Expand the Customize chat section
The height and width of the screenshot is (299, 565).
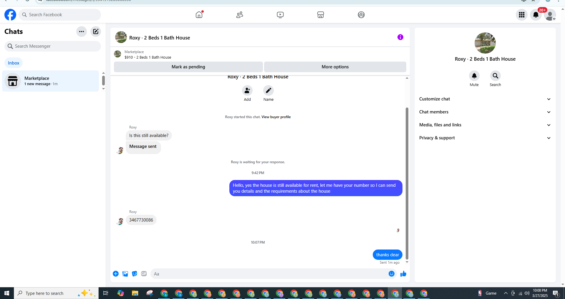click(x=485, y=99)
